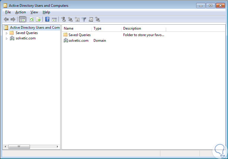
Task: Click the title bar application icon
Action: pos(5,6)
